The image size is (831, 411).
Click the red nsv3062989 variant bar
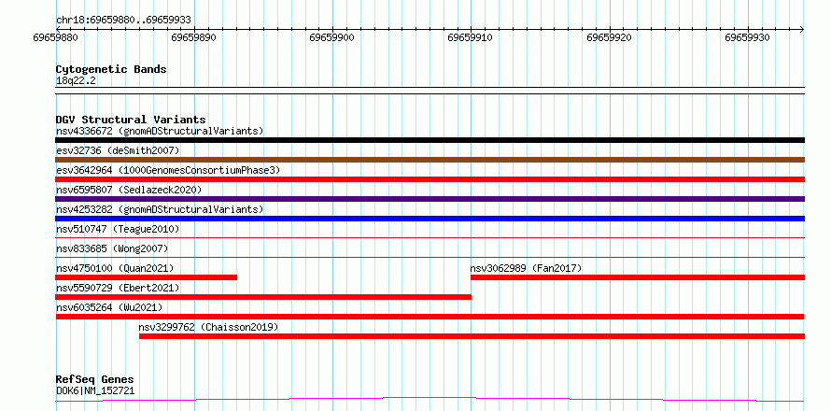pos(638,277)
